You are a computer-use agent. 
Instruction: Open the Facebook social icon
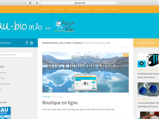27,43
